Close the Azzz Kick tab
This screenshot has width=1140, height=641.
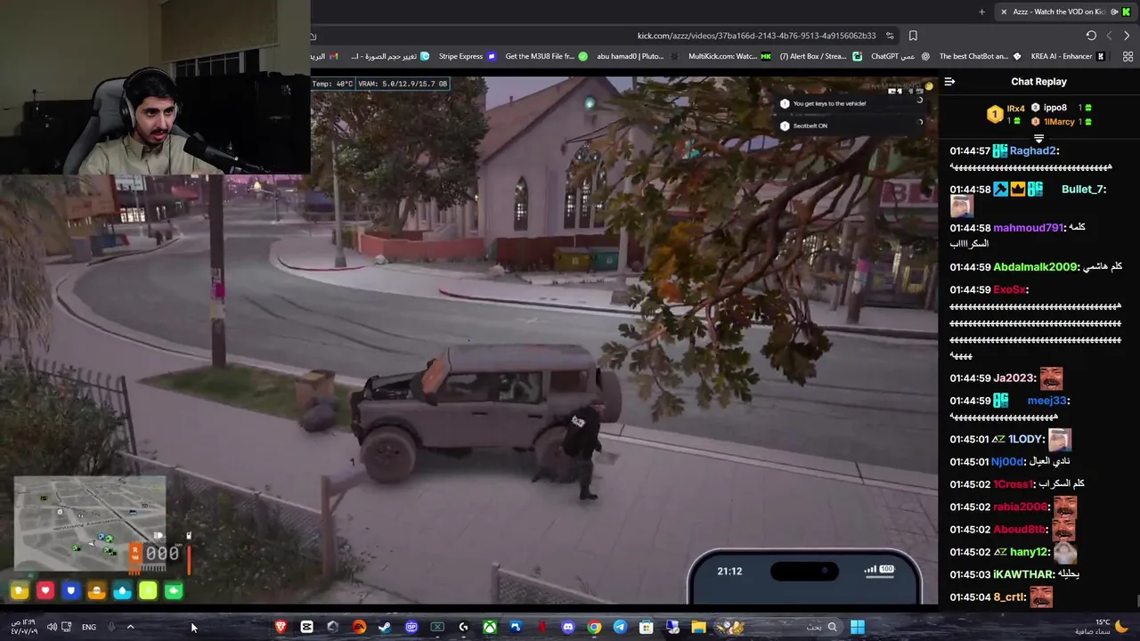(x=1004, y=12)
